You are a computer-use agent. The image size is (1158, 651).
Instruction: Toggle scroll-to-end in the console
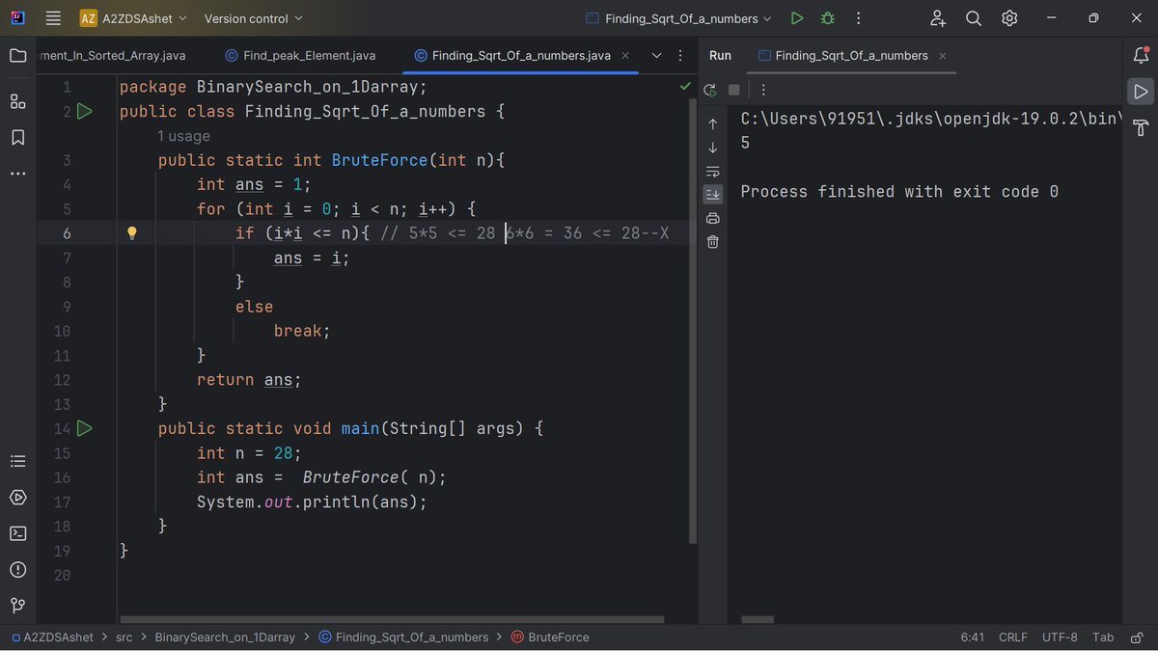point(712,194)
